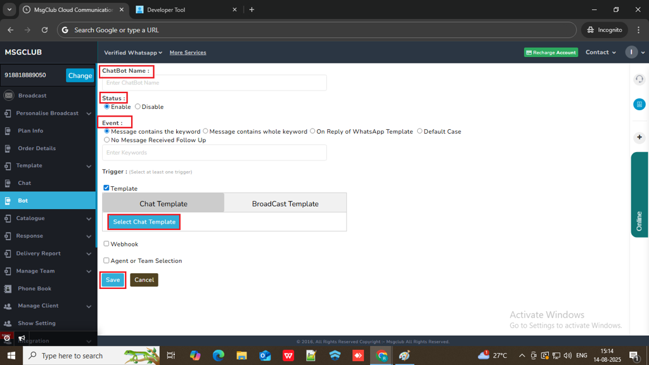
Task: Click the Show Setting sidebar icon
Action: point(8,324)
